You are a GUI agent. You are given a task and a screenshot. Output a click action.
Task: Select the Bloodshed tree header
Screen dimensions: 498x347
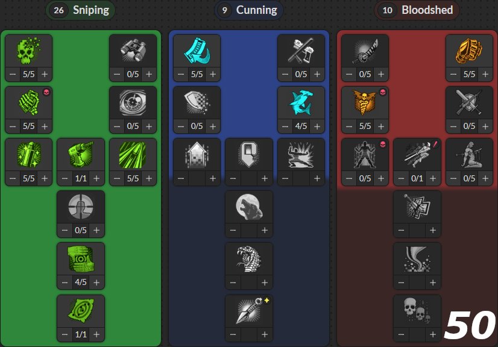coord(417,10)
